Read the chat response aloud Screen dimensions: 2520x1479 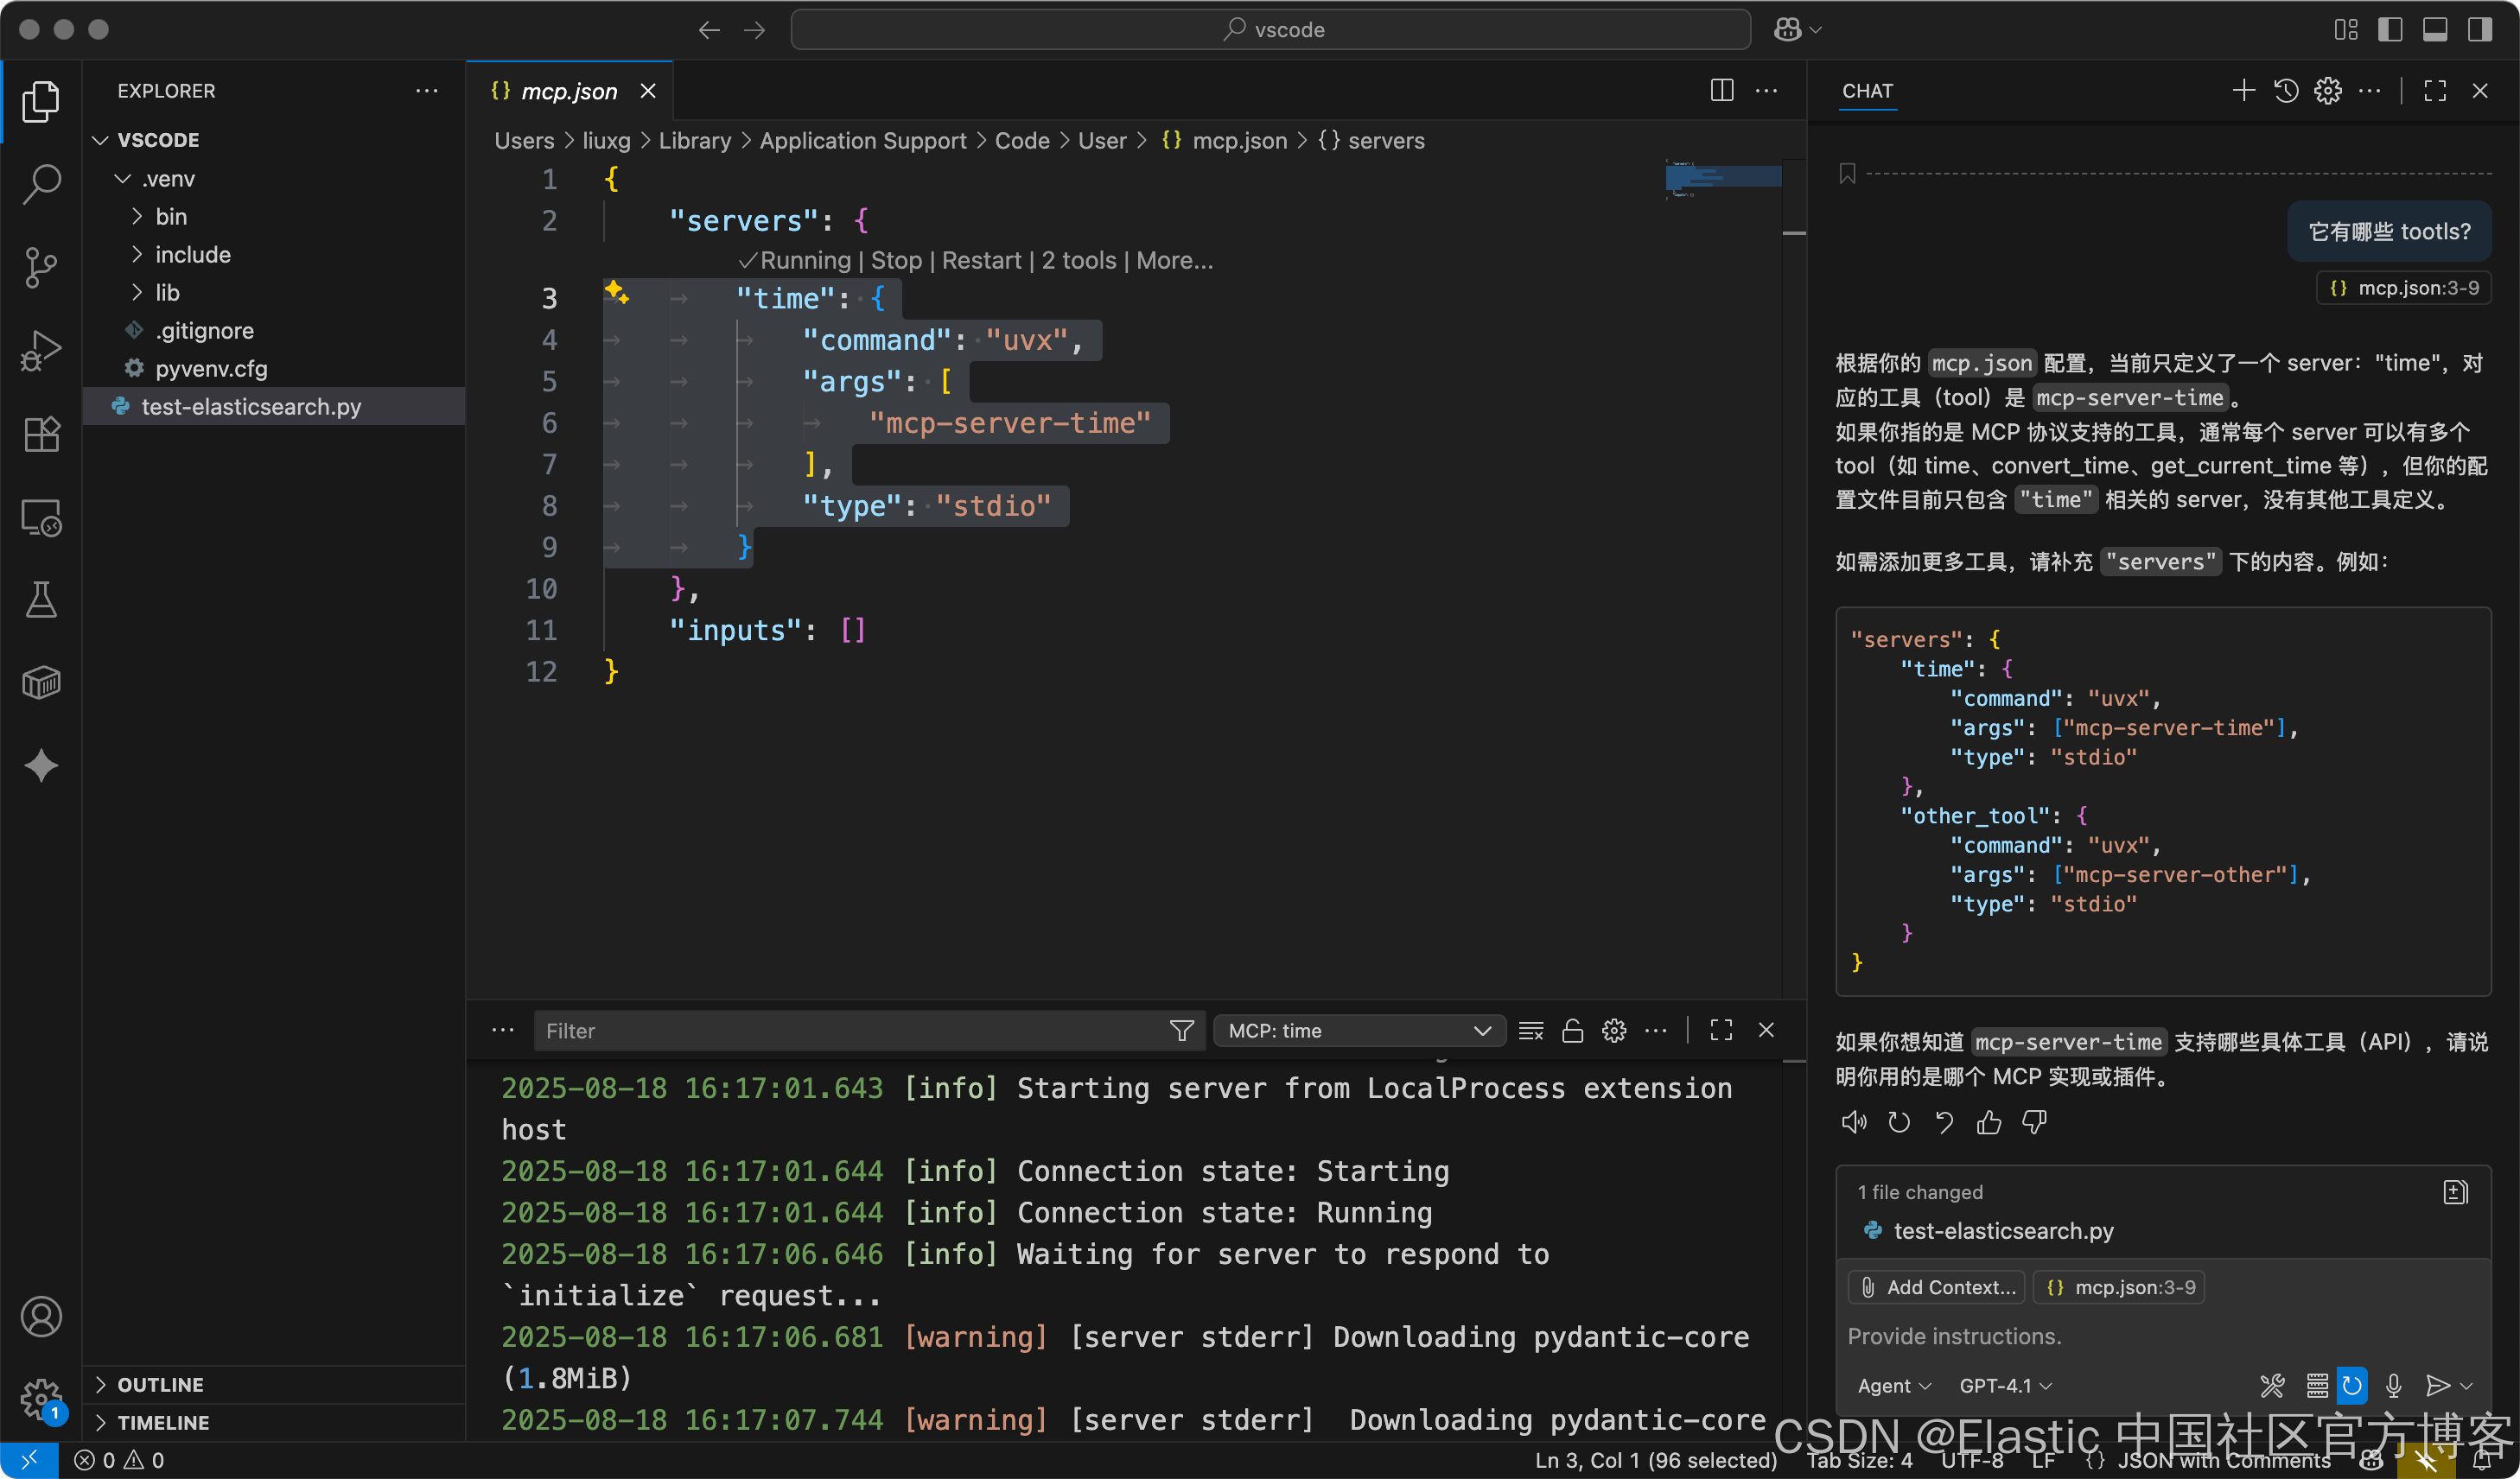click(1854, 1122)
